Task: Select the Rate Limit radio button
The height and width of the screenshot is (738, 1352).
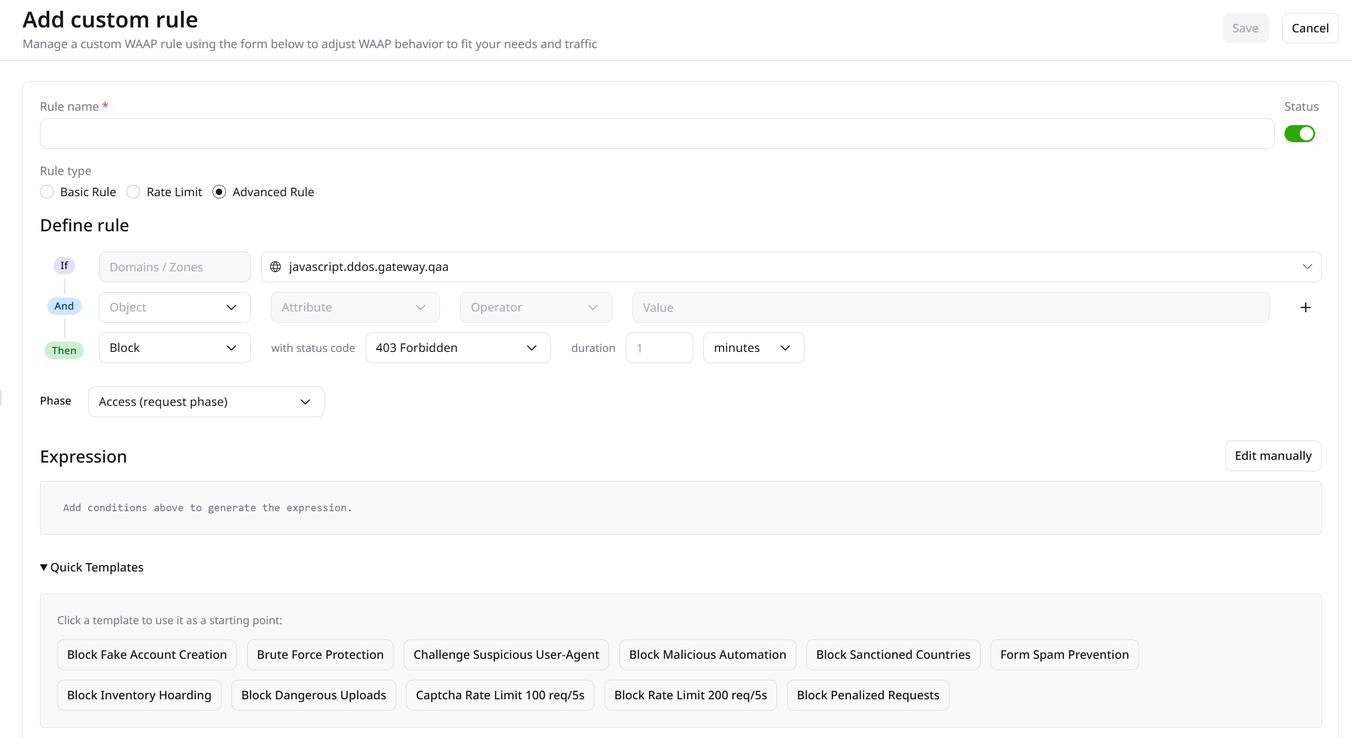Action: pyautogui.click(x=133, y=192)
